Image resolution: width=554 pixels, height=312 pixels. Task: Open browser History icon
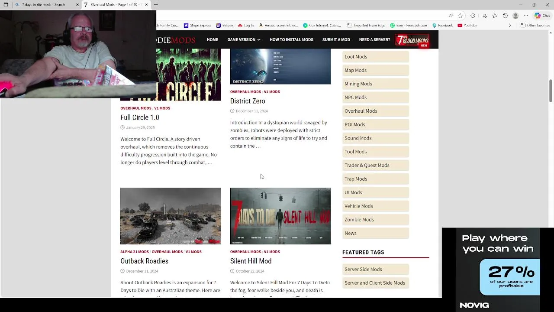pyautogui.click(x=505, y=16)
